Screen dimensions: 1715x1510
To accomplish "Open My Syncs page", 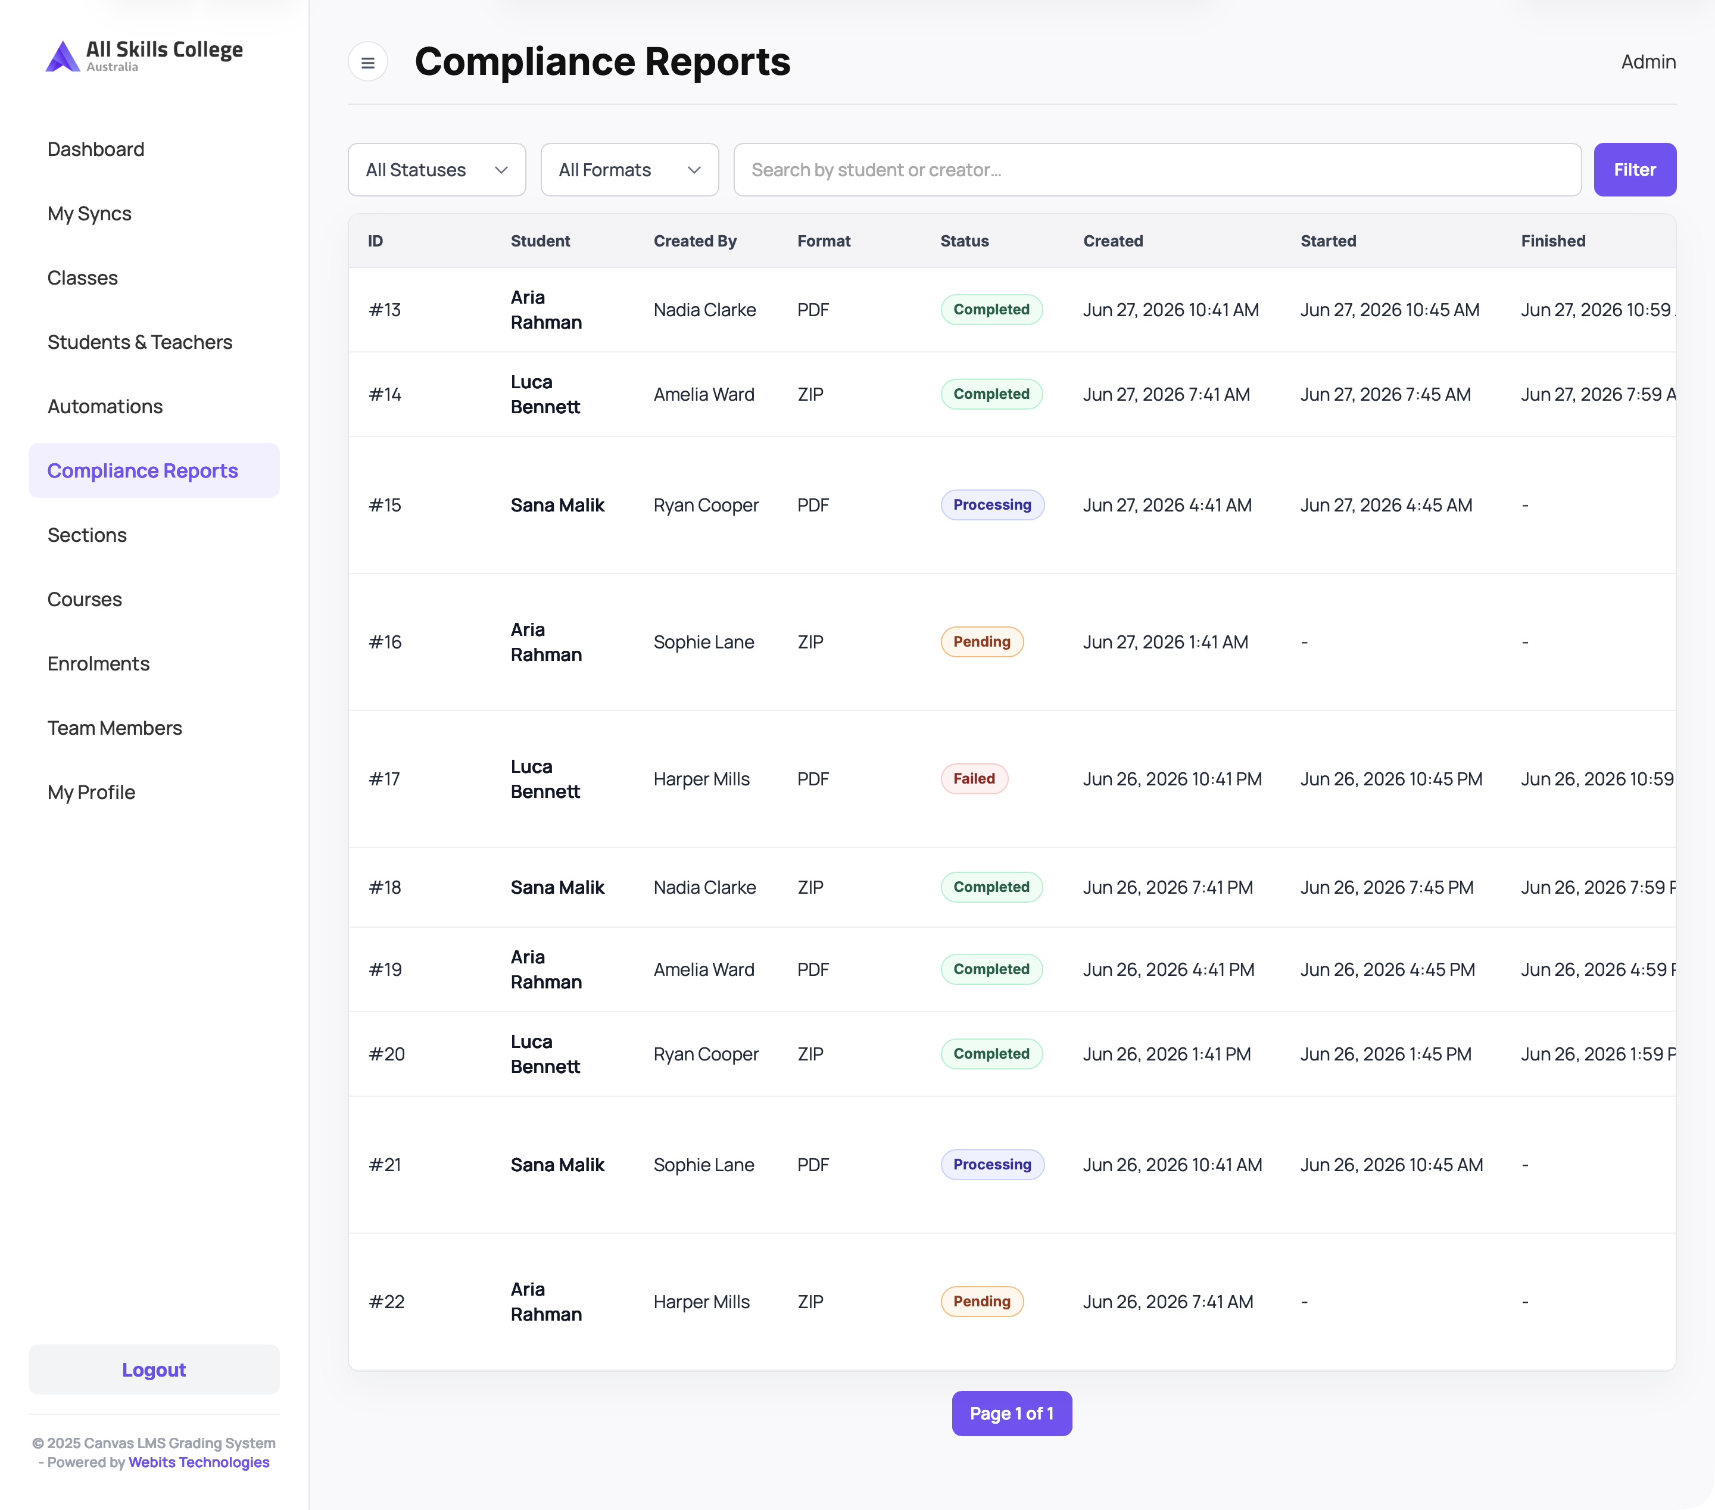I will (89, 214).
